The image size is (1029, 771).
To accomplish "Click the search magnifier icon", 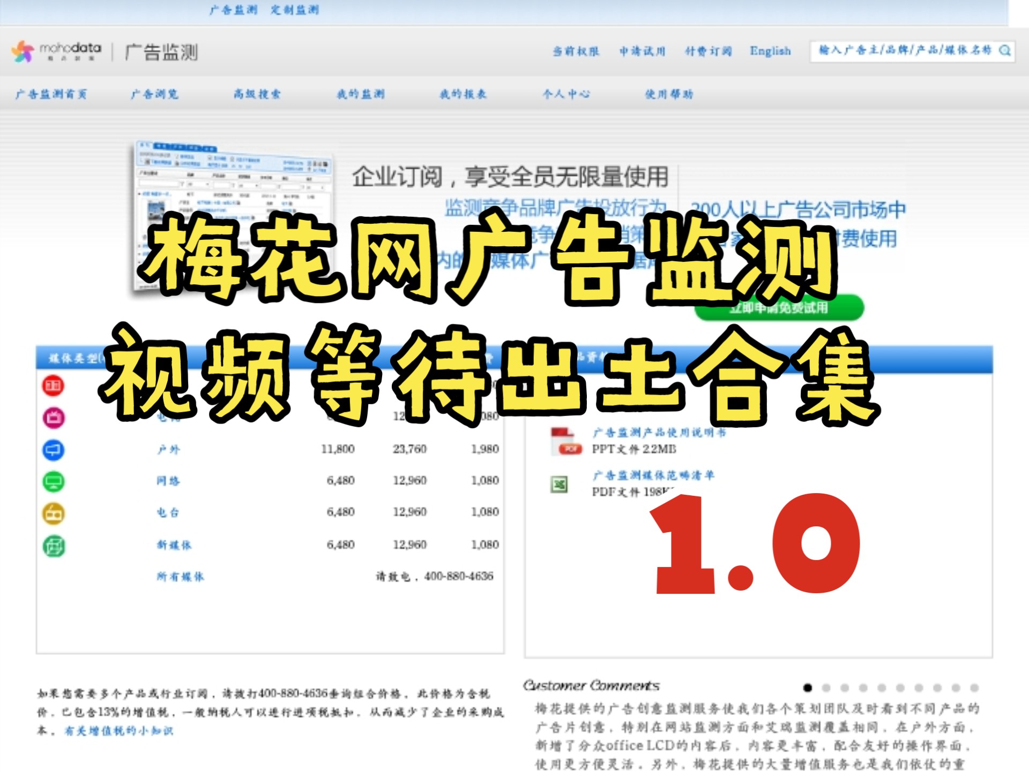I will (1004, 51).
